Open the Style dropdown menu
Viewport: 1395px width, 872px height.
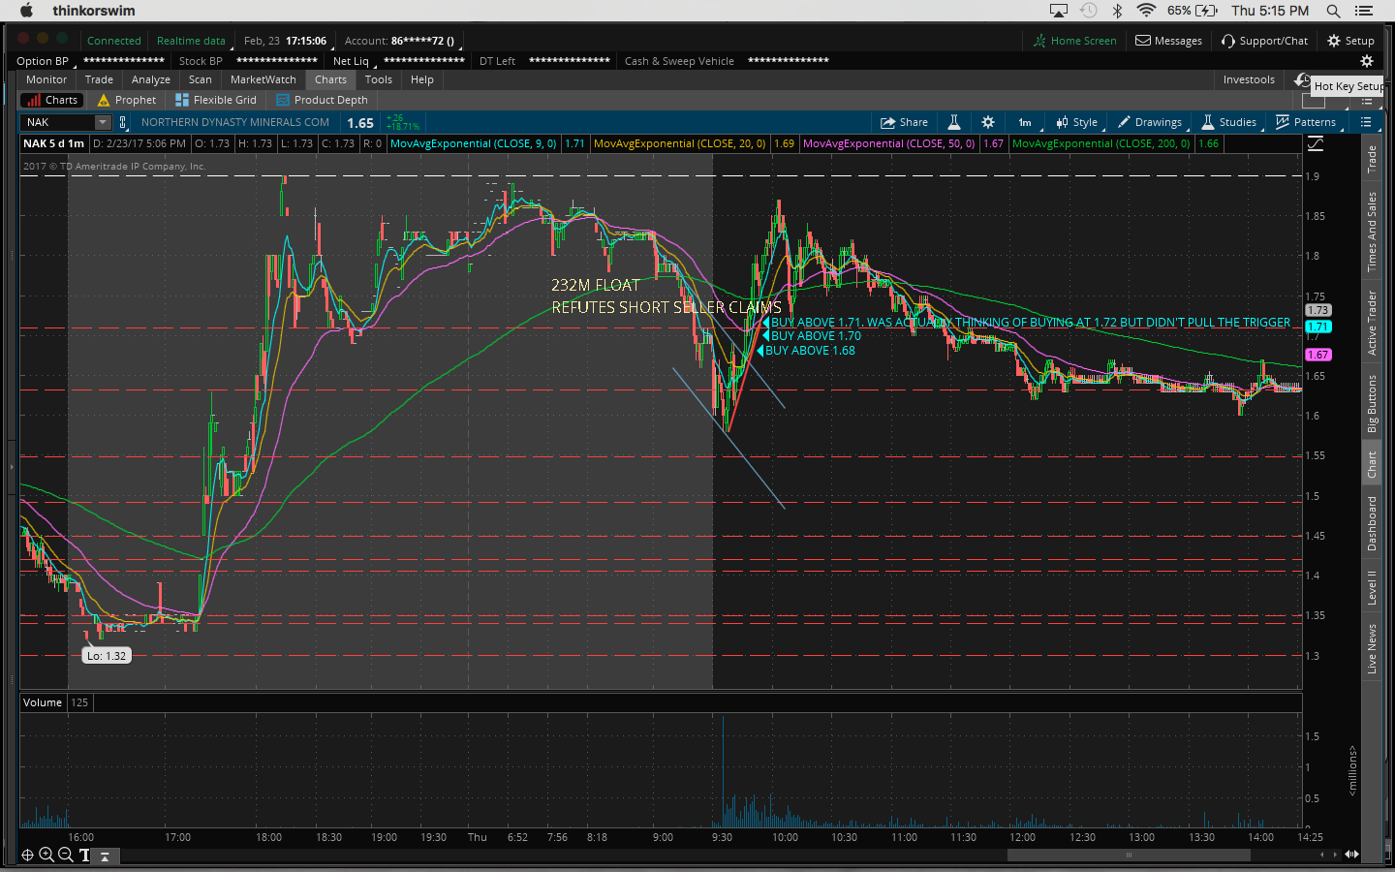tap(1077, 122)
